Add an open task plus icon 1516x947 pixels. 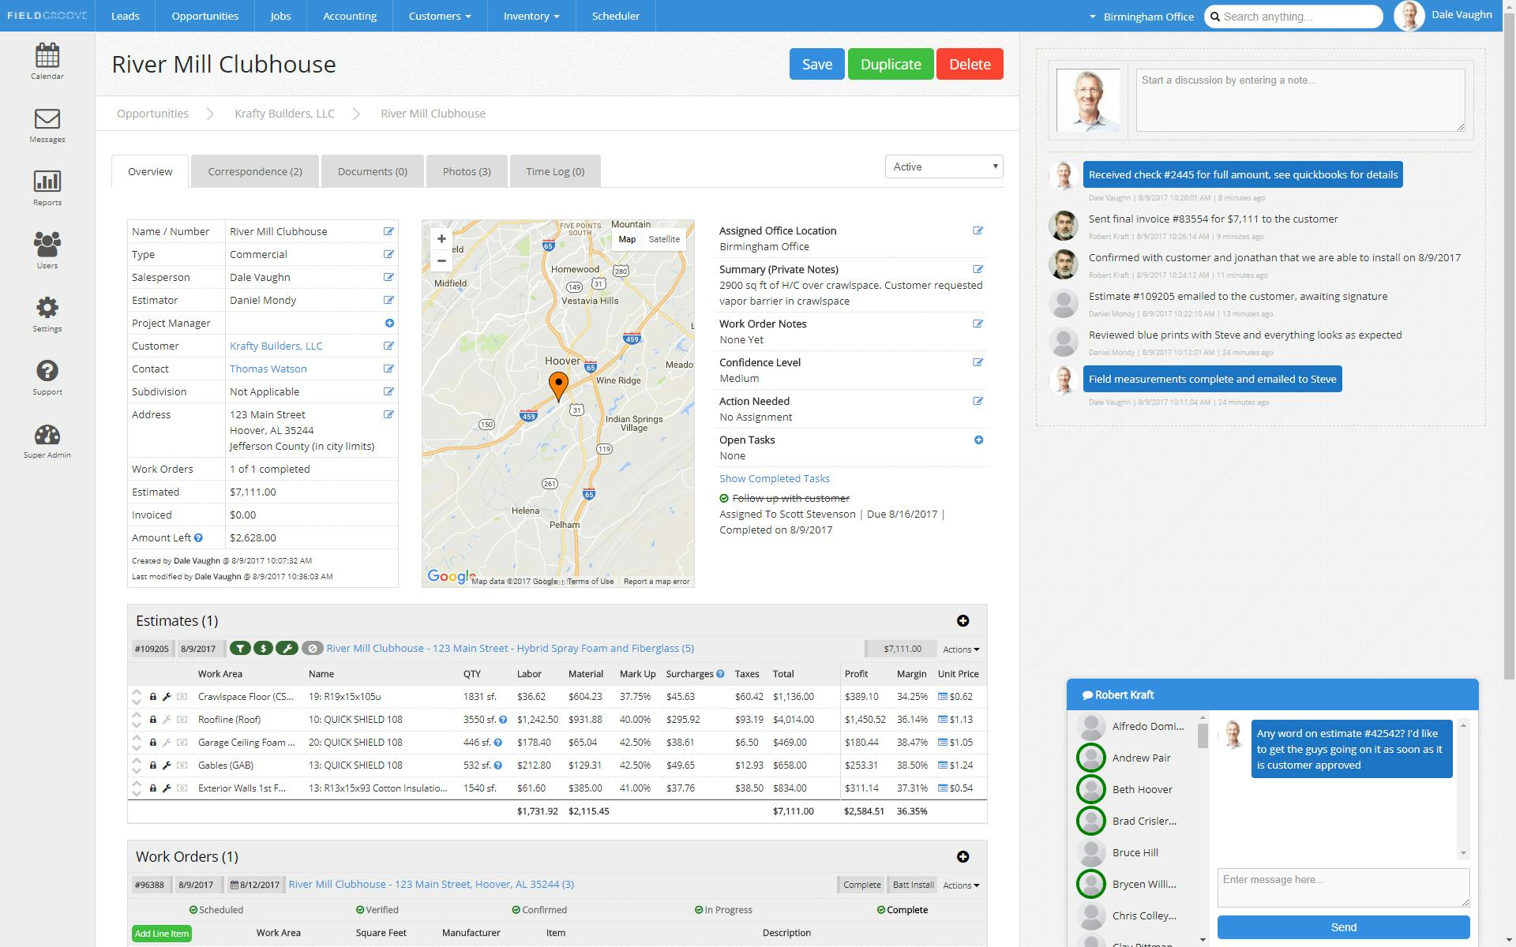click(x=978, y=440)
